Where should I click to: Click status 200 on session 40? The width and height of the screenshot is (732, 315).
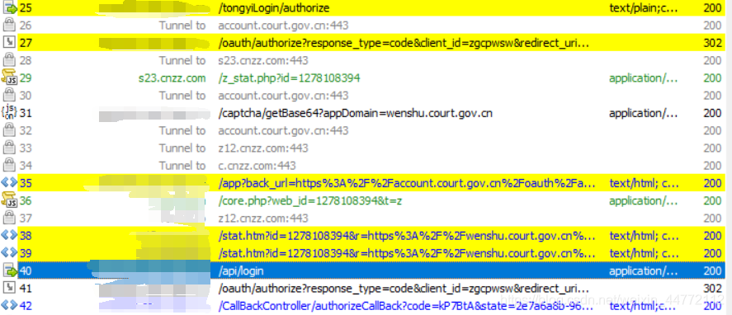point(712,270)
